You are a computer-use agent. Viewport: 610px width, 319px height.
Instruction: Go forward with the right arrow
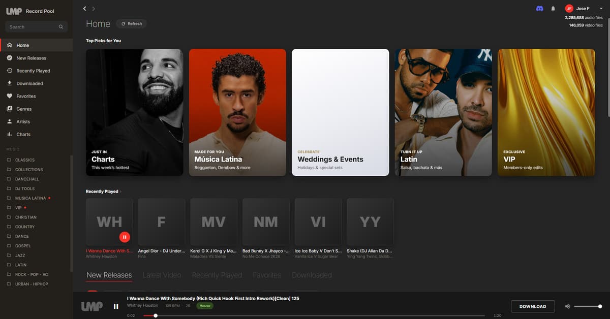(94, 9)
